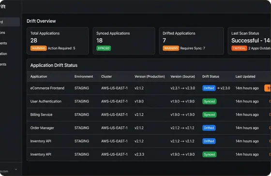Click the Synced badge in User Authentication row
The height and width of the screenshot is (176, 271).
pyautogui.click(x=209, y=102)
